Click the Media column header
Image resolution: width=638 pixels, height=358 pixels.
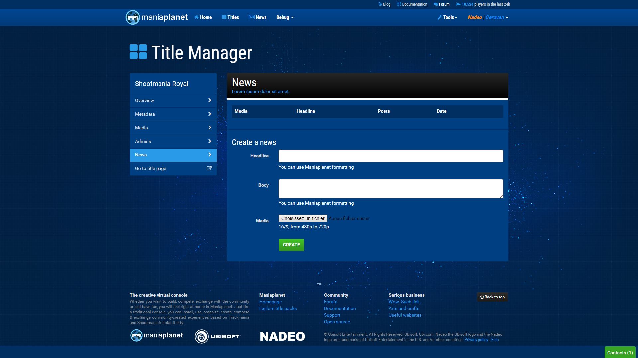pyautogui.click(x=241, y=111)
